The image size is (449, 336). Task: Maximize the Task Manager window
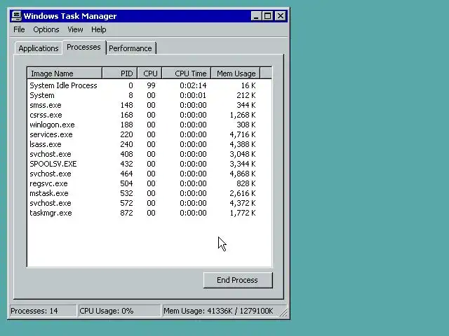click(268, 16)
